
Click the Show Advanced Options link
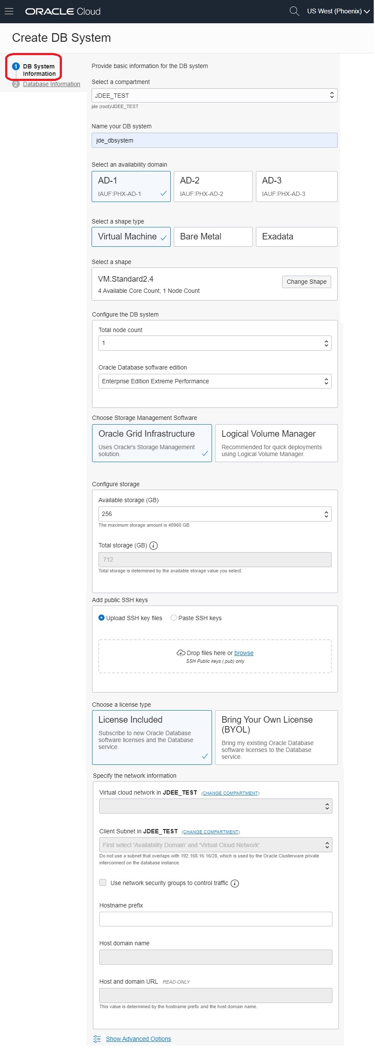(138, 1039)
